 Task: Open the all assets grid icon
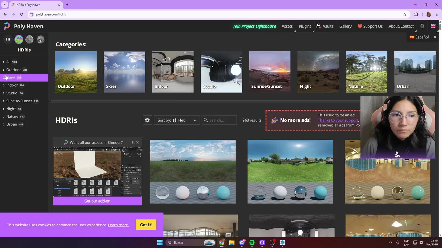pyautogui.click(x=8, y=40)
